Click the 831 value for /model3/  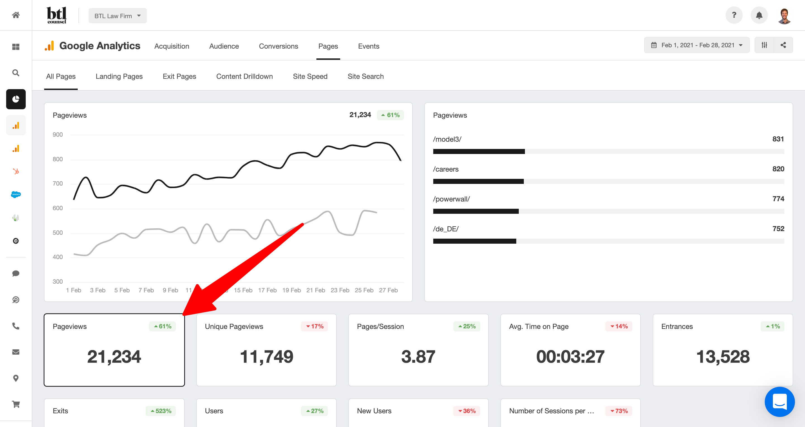(778, 139)
